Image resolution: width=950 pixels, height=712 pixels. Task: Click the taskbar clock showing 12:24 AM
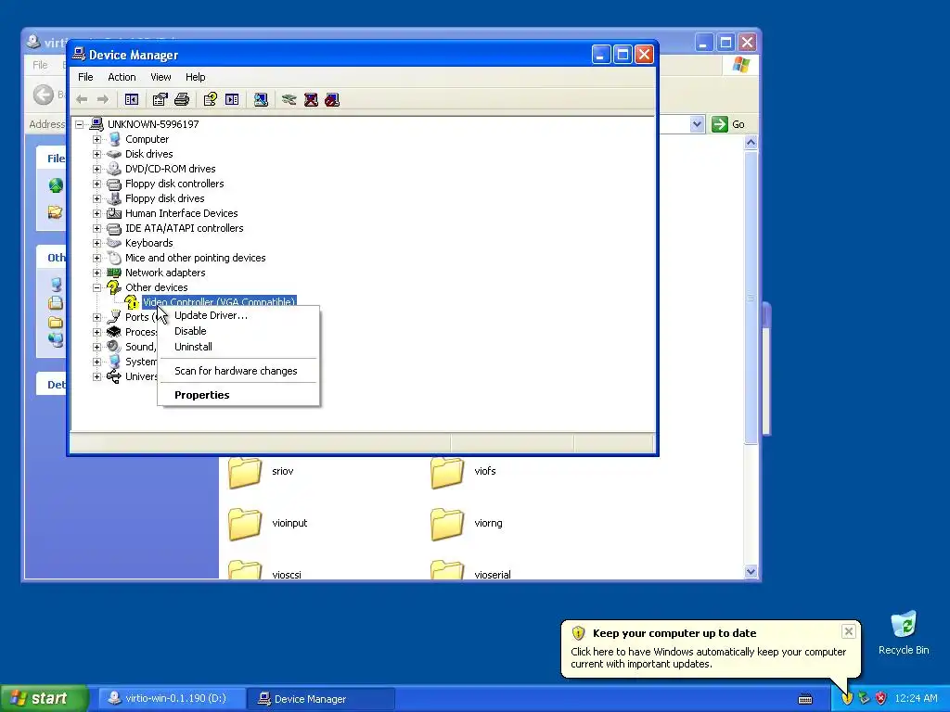916,698
